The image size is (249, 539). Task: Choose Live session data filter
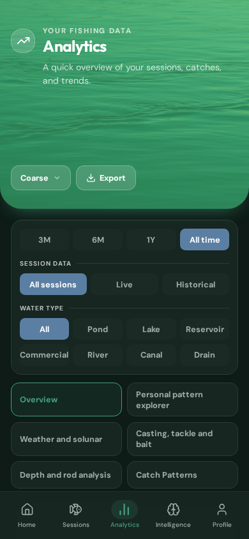[x=124, y=284]
